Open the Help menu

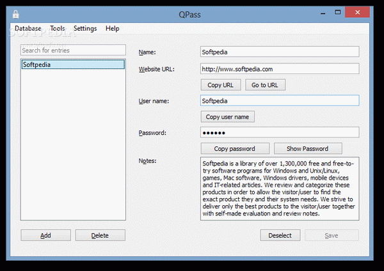113,28
